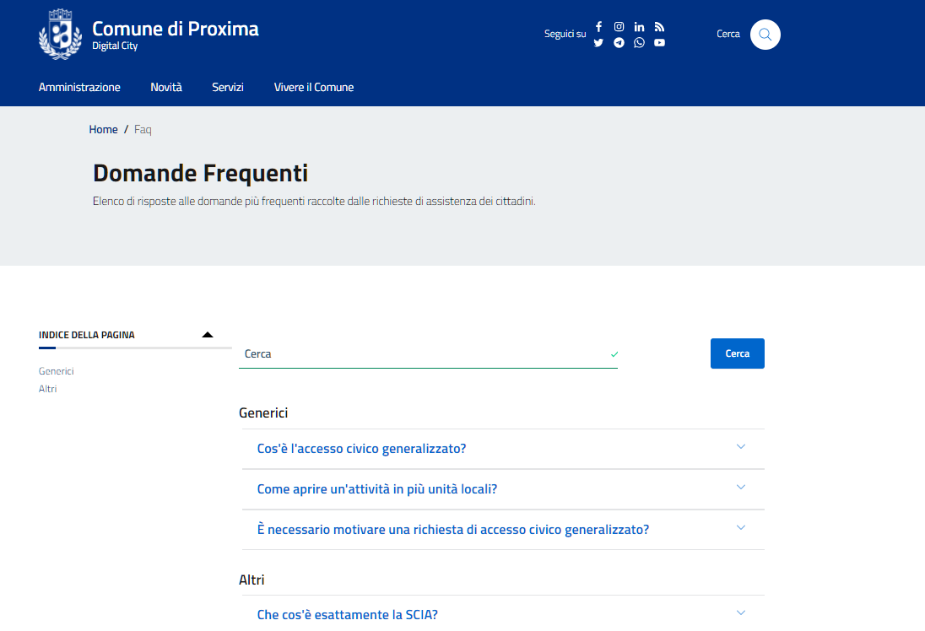This screenshot has height=631, width=925.
Task: Go to the Novità menu item
Action: point(166,88)
